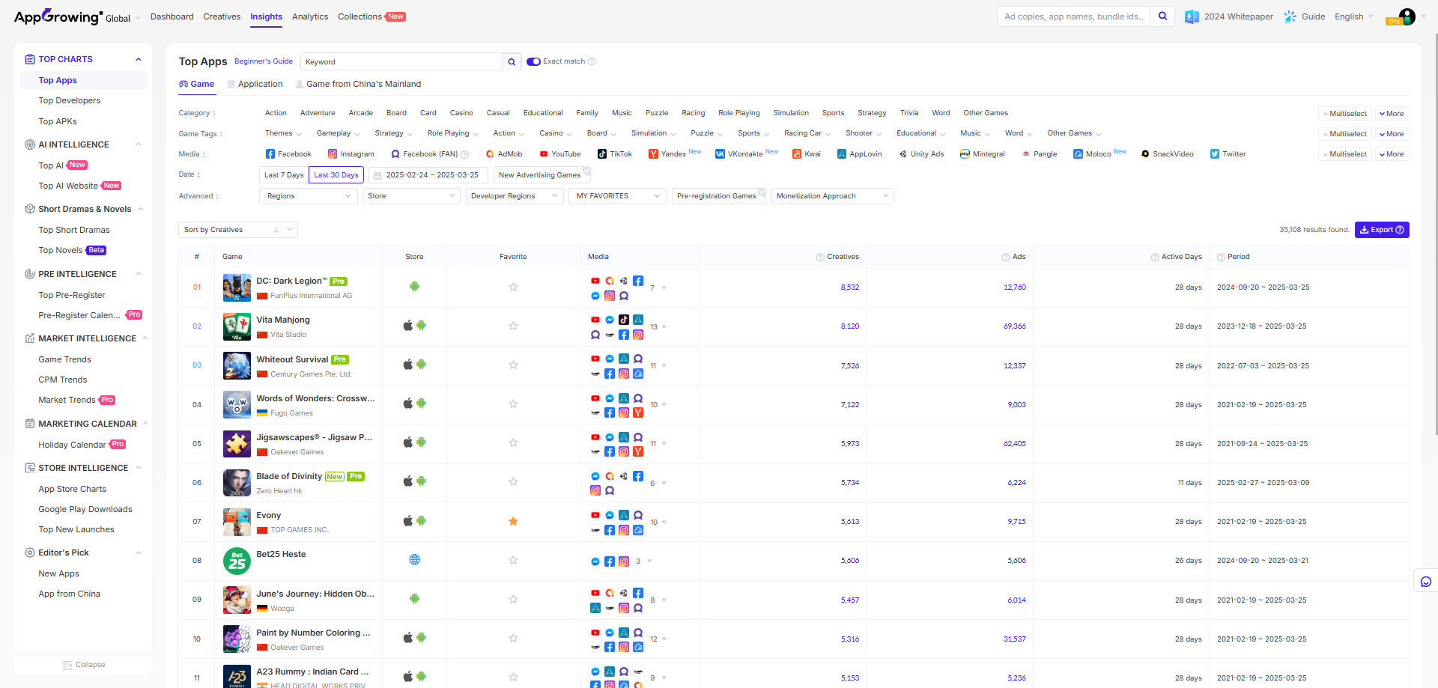Expand the Themes game tag dropdown
Screen dimensions: 1438x688
[283, 134]
